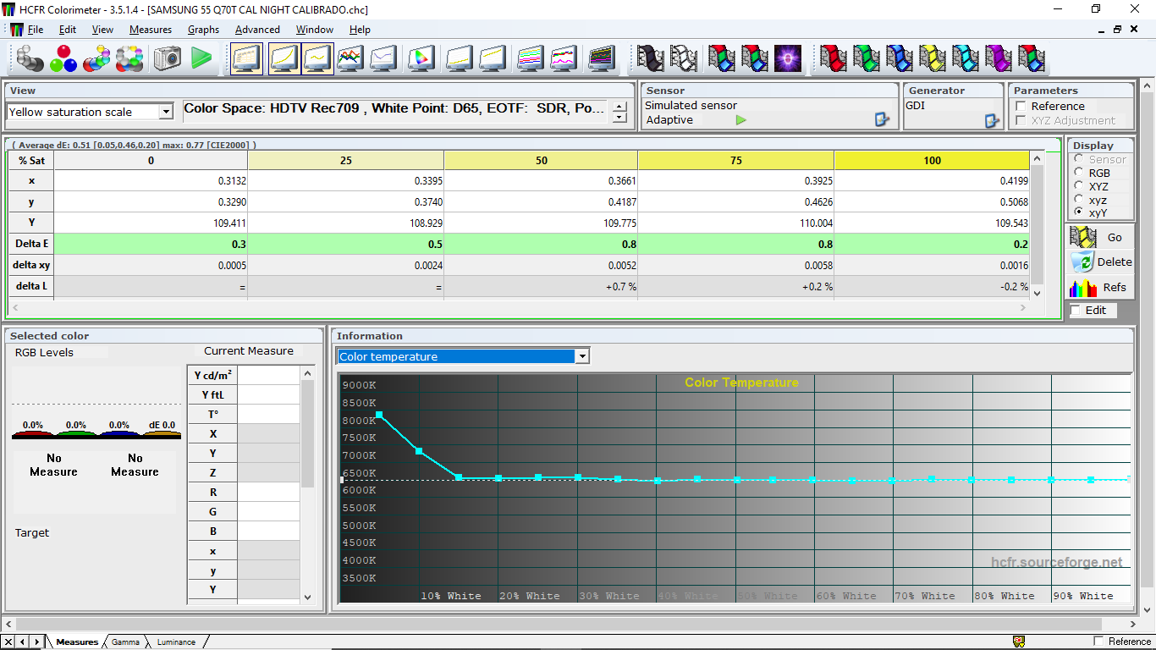This screenshot has width=1156, height=650.
Task: Click the green play measure icon in toolbar
Action: (x=201, y=58)
